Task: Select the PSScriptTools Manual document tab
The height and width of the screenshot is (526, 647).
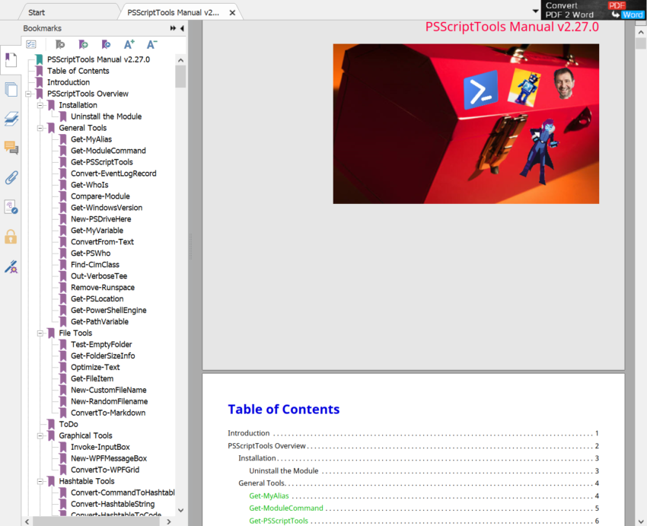Action: (174, 12)
